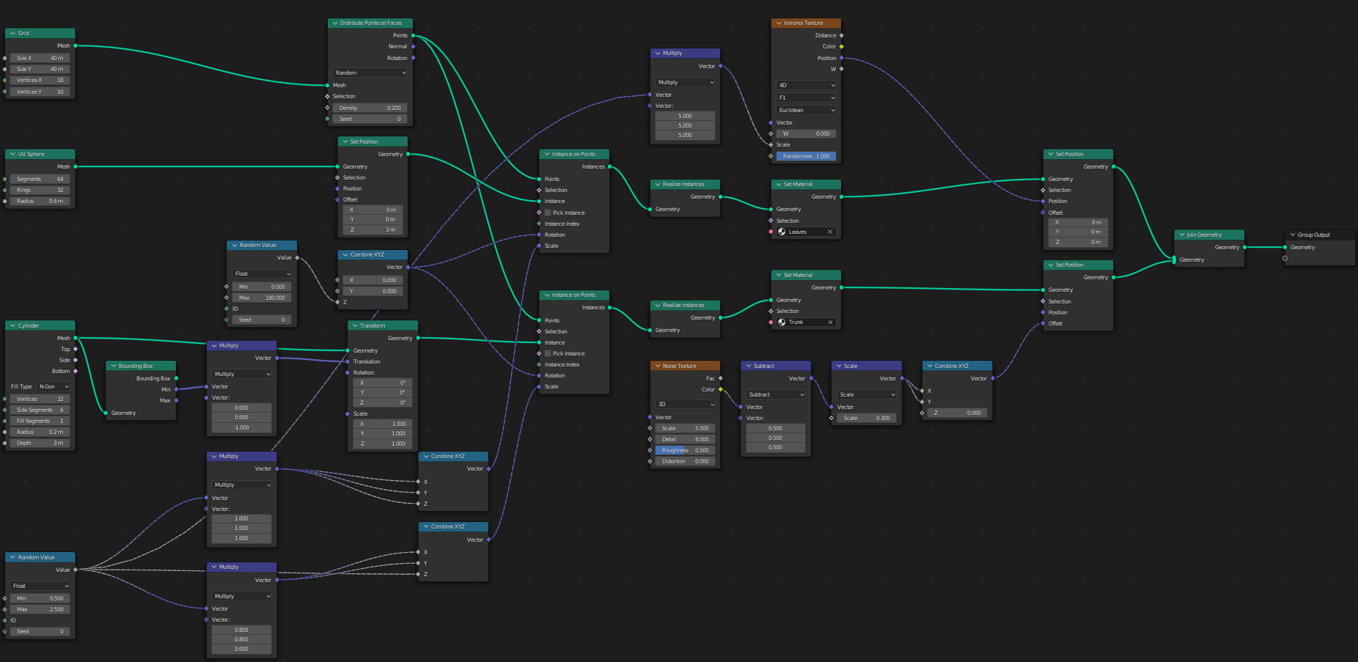Screen dimensions: 1358x662
Task: Click the -1.000 vector value field
Action: (241, 427)
